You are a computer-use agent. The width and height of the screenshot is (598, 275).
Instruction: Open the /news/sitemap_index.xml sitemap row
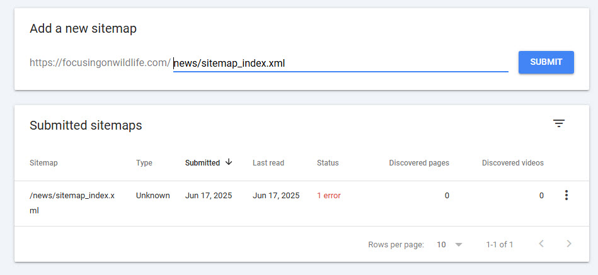click(x=302, y=203)
